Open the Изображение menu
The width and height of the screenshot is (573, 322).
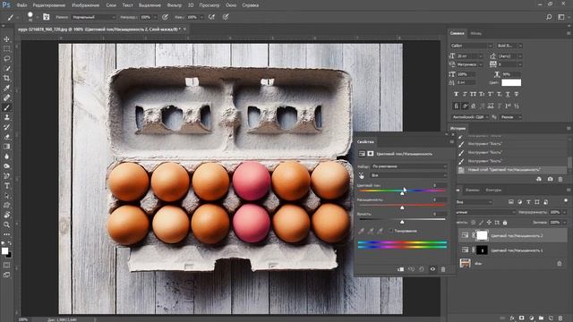(85, 5)
